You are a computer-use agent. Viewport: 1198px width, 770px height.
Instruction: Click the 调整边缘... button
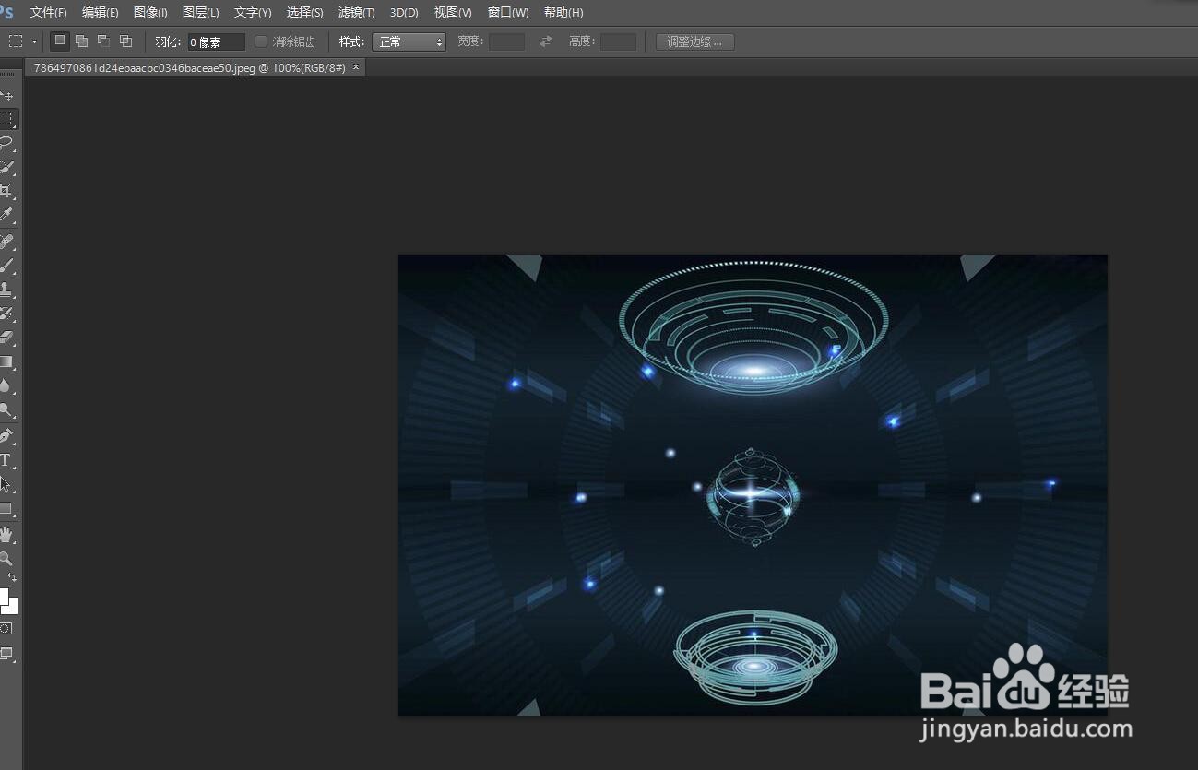coord(694,41)
